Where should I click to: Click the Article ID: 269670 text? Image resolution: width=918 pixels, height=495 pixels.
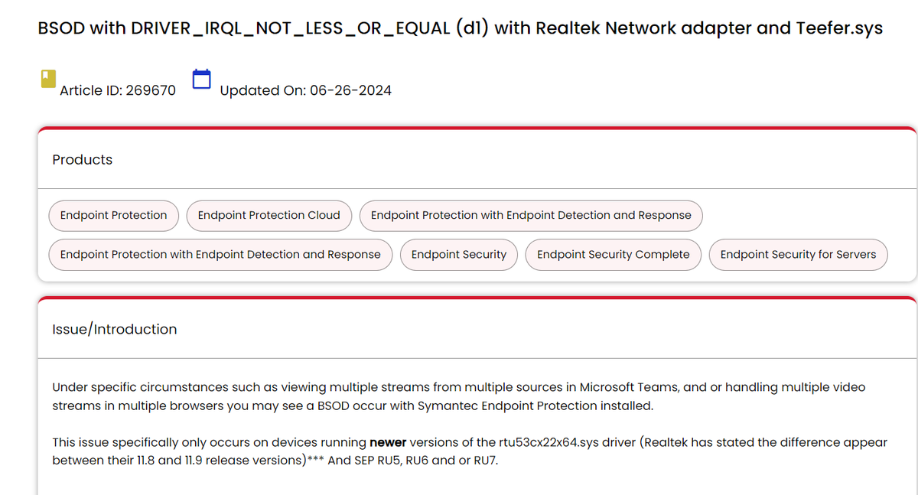pyautogui.click(x=118, y=90)
